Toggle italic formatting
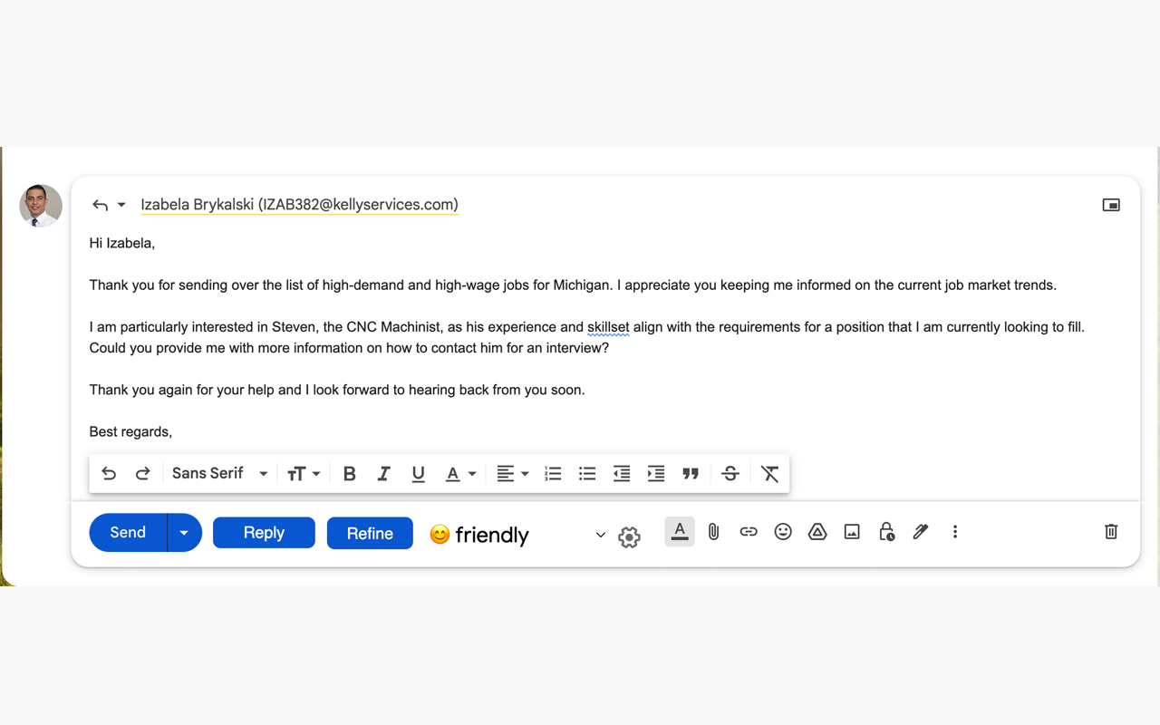 pyautogui.click(x=383, y=473)
